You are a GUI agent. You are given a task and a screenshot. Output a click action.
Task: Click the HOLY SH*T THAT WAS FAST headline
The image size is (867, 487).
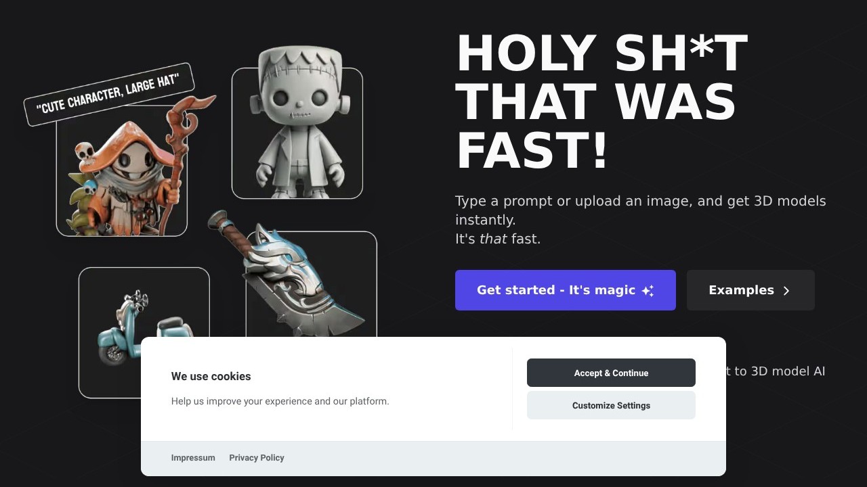click(x=603, y=101)
